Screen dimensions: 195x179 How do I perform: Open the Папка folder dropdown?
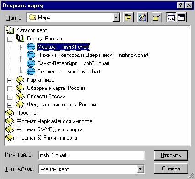pos(116,17)
